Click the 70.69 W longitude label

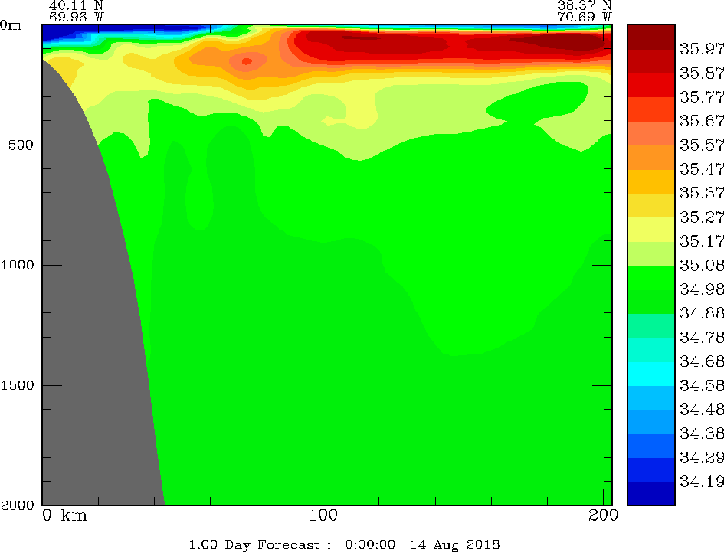(x=584, y=17)
